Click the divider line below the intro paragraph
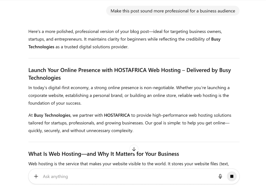 click(134, 58)
